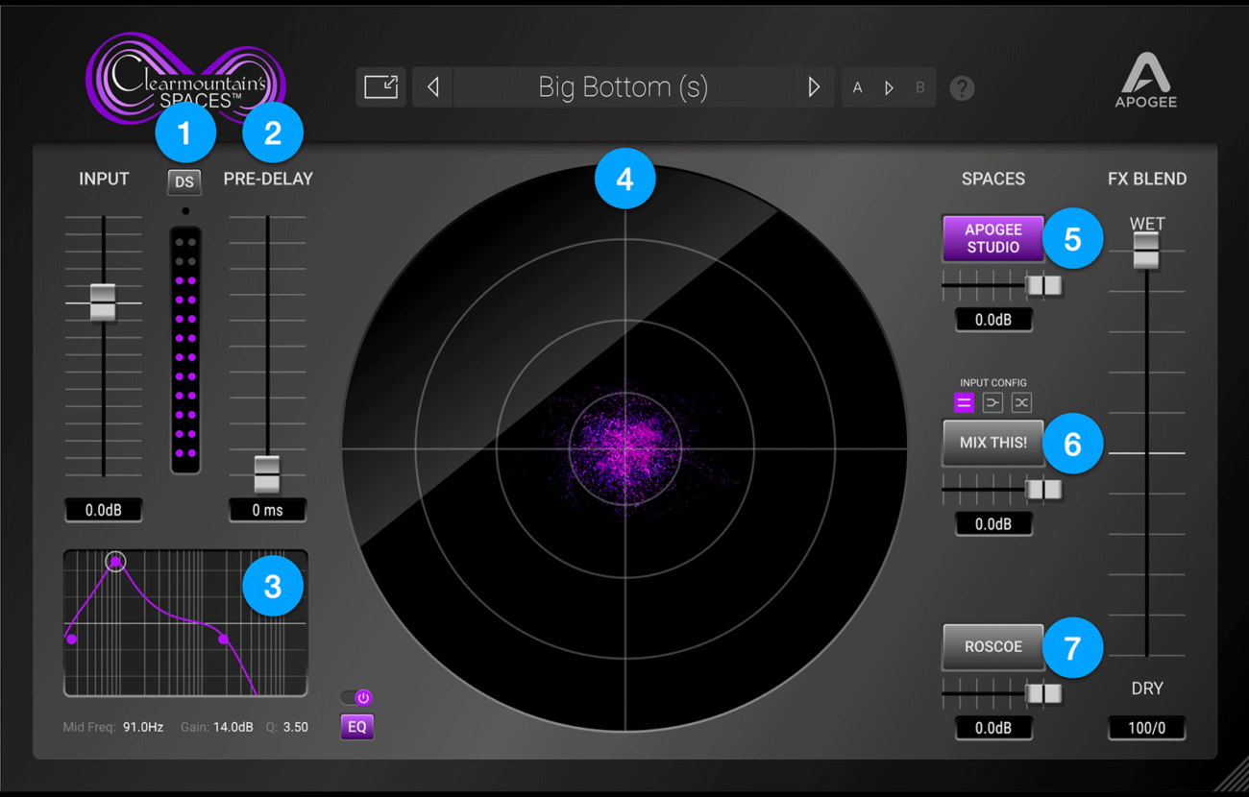Image resolution: width=1249 pixels, height=797 pixels.
Task: Click the resize window icon
Action: tap(380, 87)
